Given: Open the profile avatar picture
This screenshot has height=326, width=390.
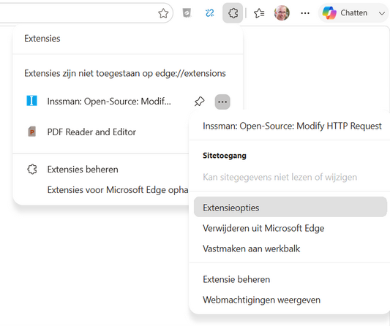Looking at the screenshot, I should click(282, 13).
